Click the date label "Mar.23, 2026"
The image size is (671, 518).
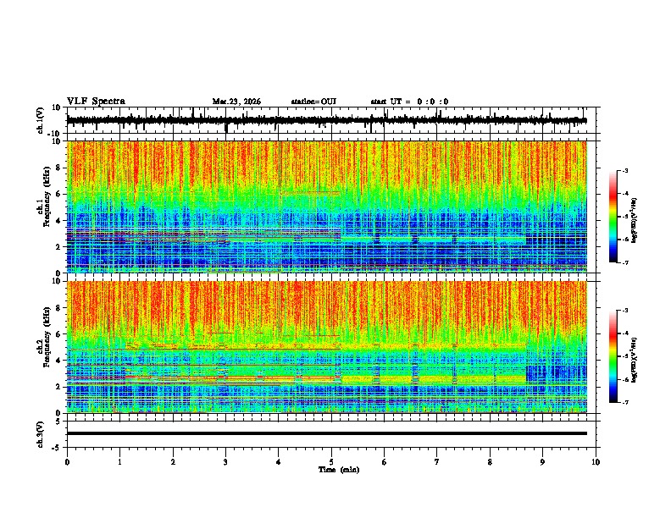pyautogui.click(x=236, y=102)
